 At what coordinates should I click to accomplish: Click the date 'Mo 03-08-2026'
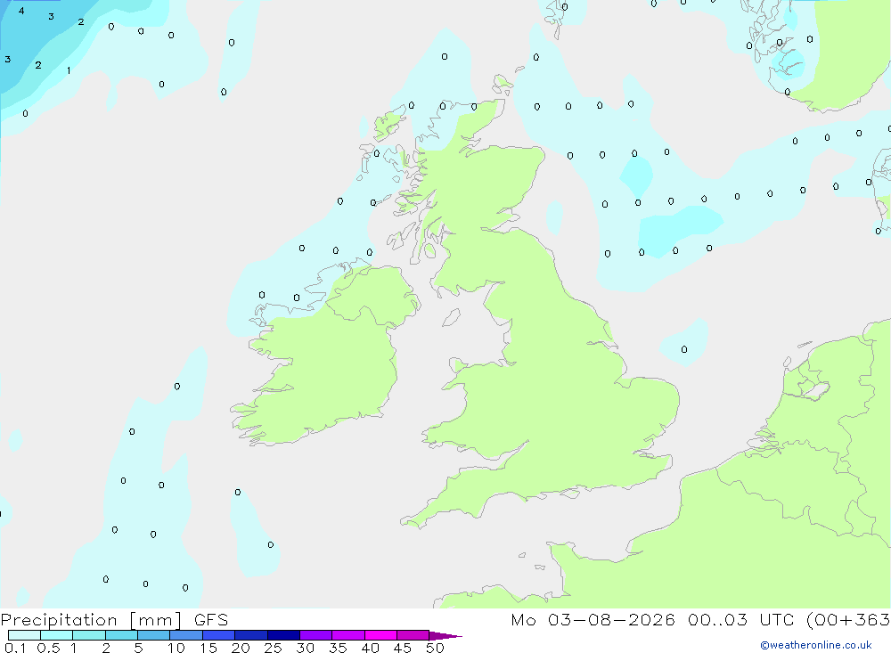(593, 620)
